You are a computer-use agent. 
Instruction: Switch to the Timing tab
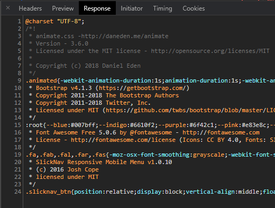coord(162,8)
